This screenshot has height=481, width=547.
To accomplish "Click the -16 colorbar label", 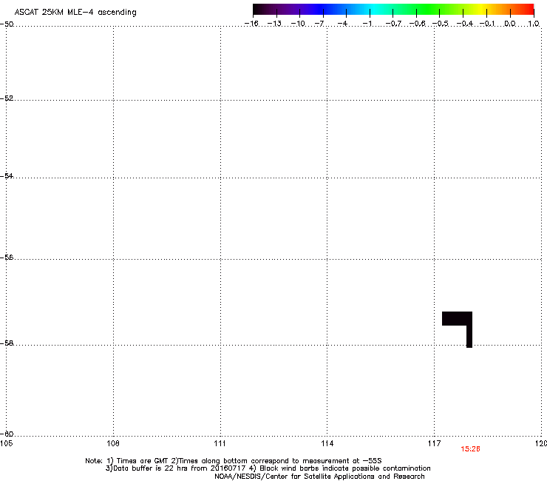I will point(251,24).
